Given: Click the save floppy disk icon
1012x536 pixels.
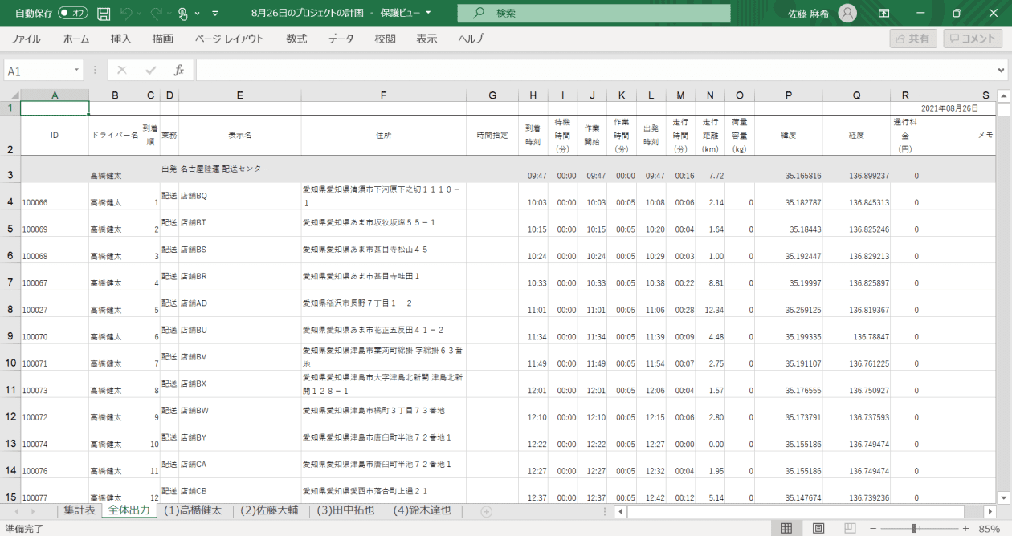Looking at the screenshot, I should (x=104, y=14).
